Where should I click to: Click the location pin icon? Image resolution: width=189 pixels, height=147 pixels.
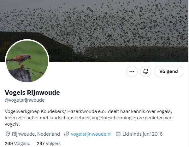point(8,134)
